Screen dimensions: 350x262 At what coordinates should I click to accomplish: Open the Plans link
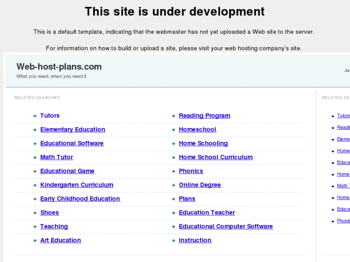187,199
